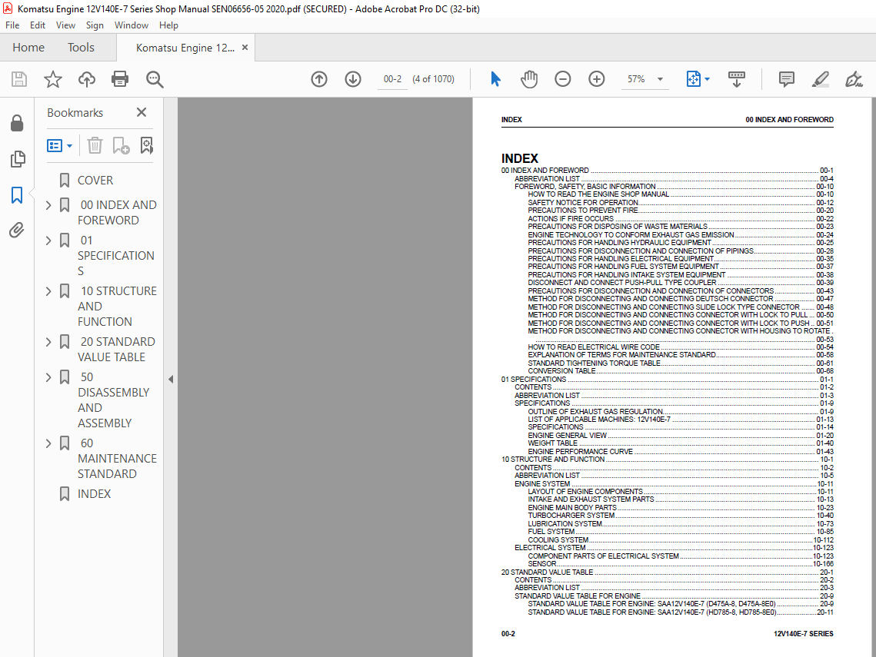Open the Sign document pen tool
876x657 pixels.
pos(854,79)
